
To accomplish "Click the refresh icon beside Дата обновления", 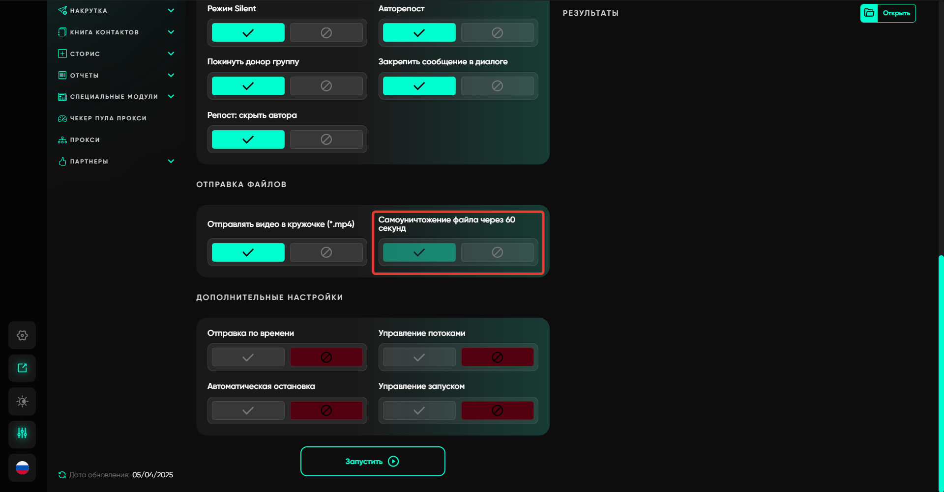I will click(x=62, y=475).
